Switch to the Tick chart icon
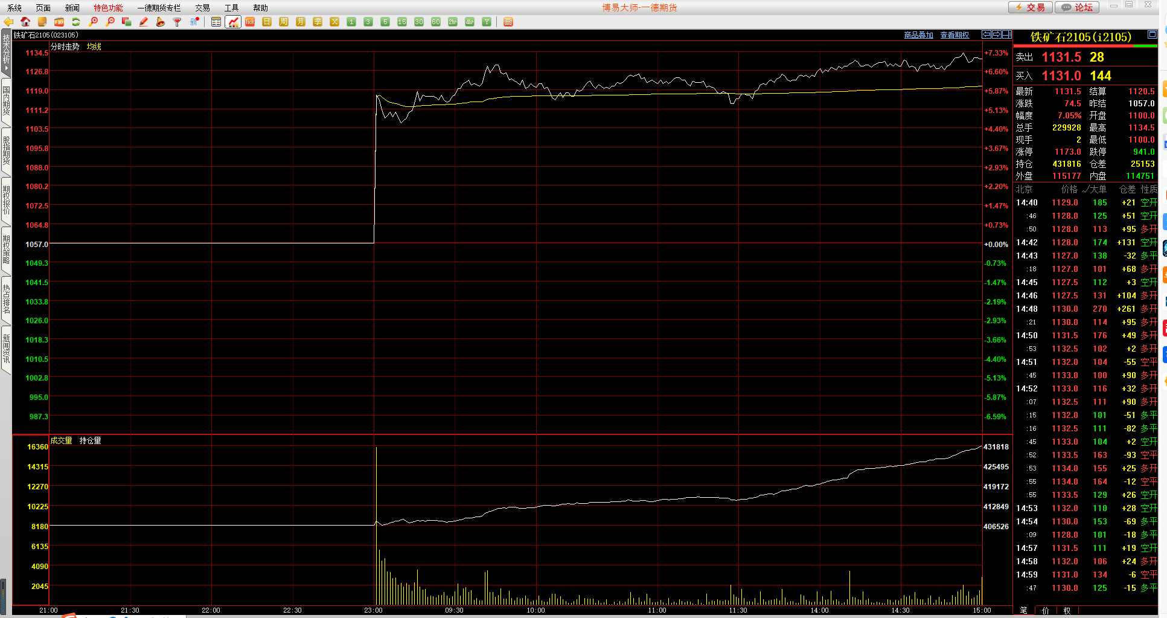This screenshot has height=618, width=1167. (250, 22)
